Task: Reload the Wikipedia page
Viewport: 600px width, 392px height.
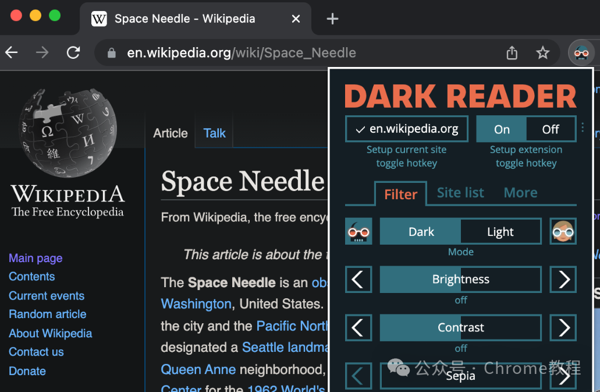Action: 73,52
